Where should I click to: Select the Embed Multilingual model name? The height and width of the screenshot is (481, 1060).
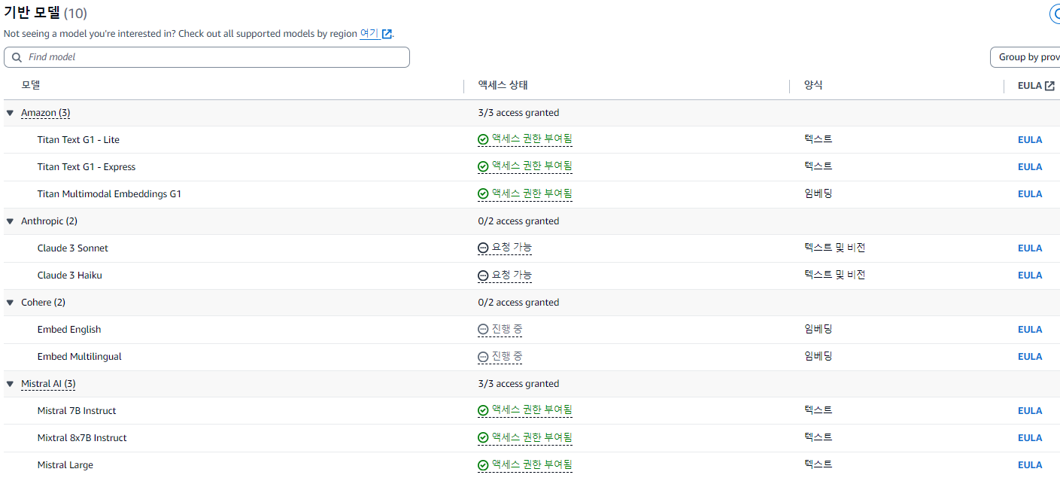point(80,357)
